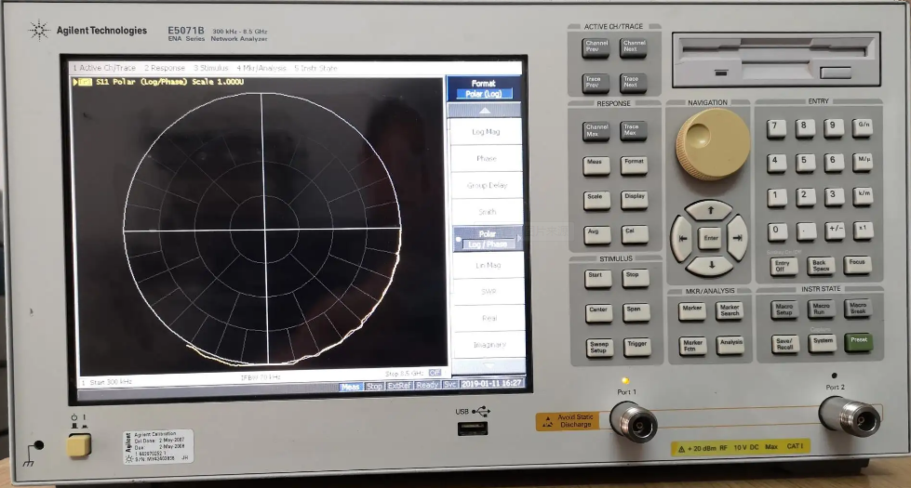Screen dimensions: 911x488
Task: Turn the yellow rotary navigation knob
Action: coord(712,143)
